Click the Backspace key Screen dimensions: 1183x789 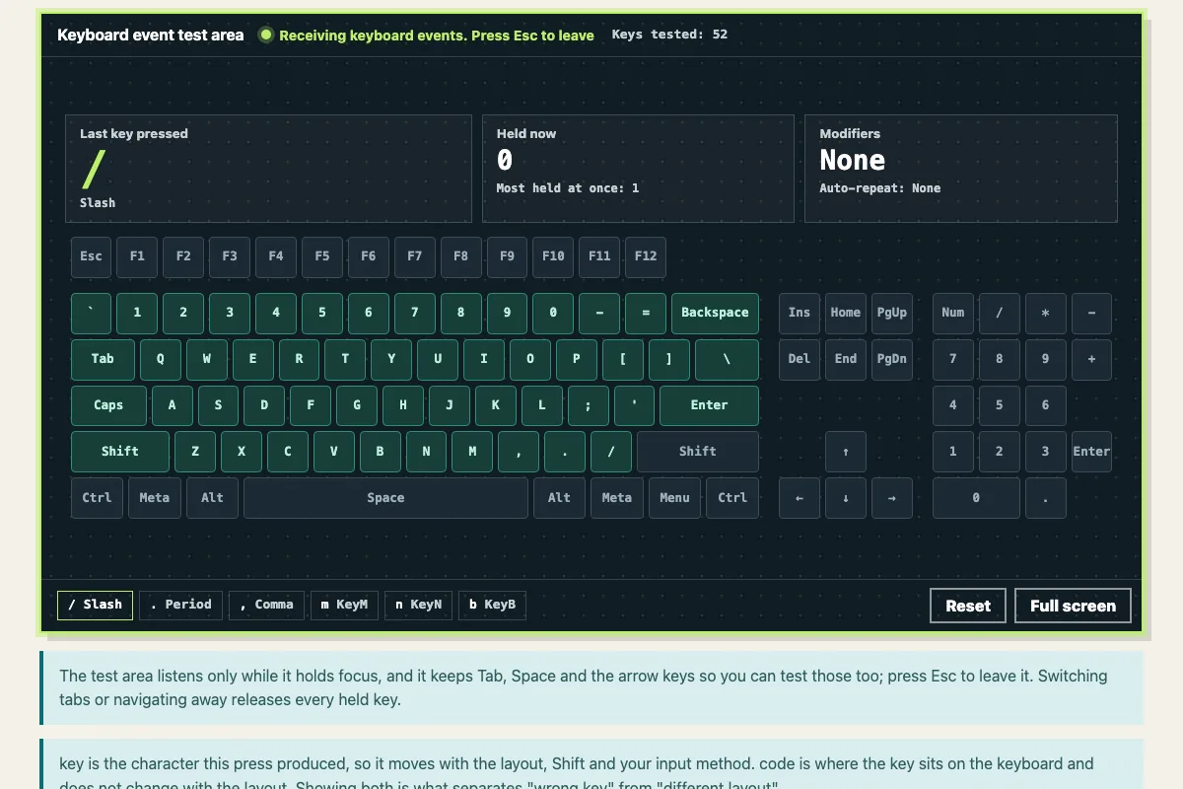tap(715, 313)
